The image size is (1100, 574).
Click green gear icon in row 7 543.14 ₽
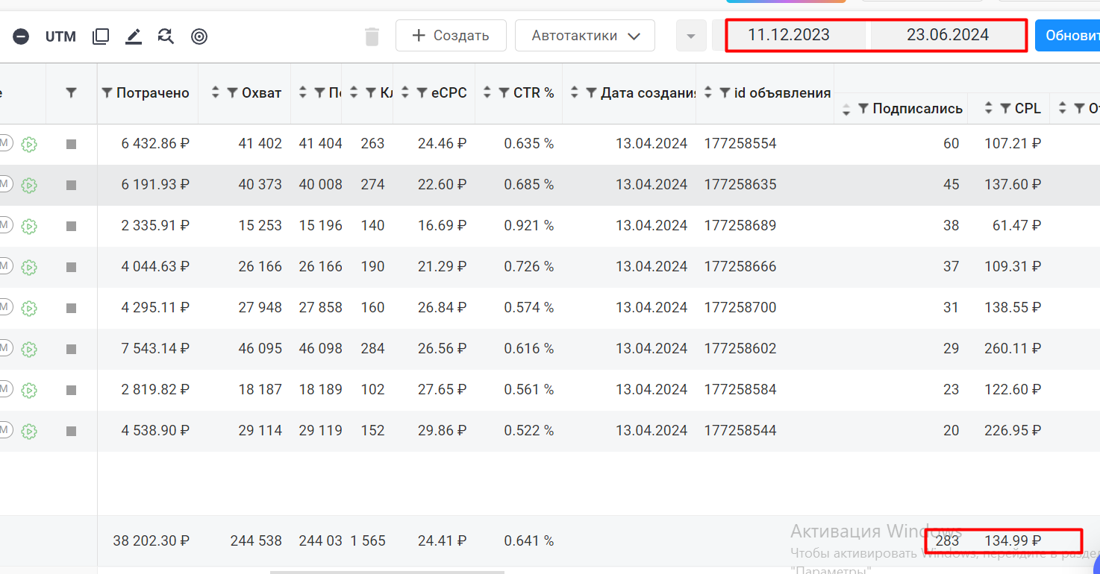[29, 350]
